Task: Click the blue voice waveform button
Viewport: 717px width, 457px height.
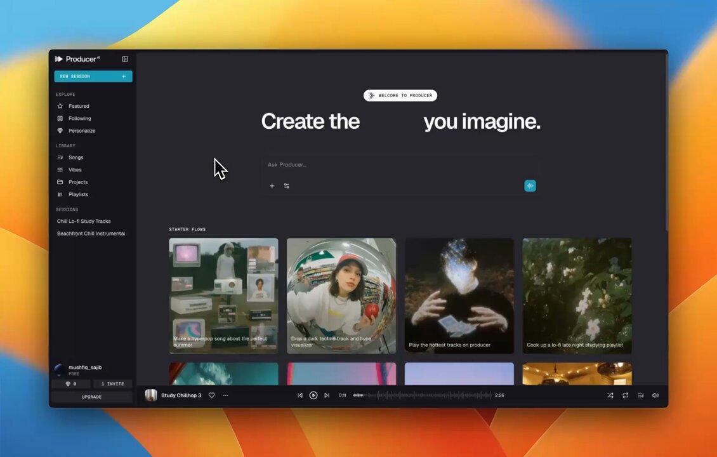Action: click(x=530, y=186)
